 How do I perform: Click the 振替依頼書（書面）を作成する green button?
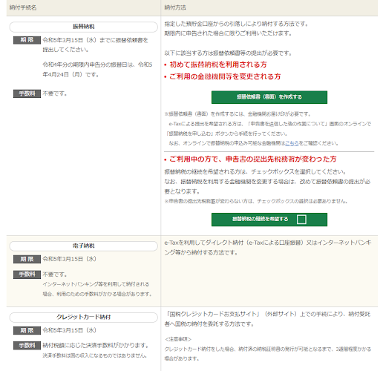[269, 97]
